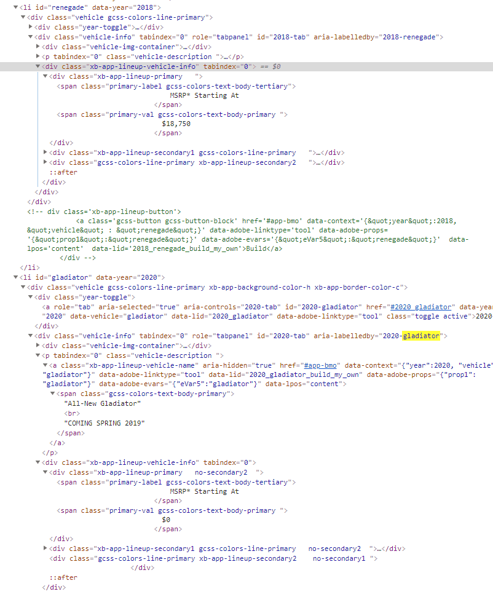Select the "$0" price text
Image resolution: width=493 pixels, height=594 pixels.
pos(166,520)
